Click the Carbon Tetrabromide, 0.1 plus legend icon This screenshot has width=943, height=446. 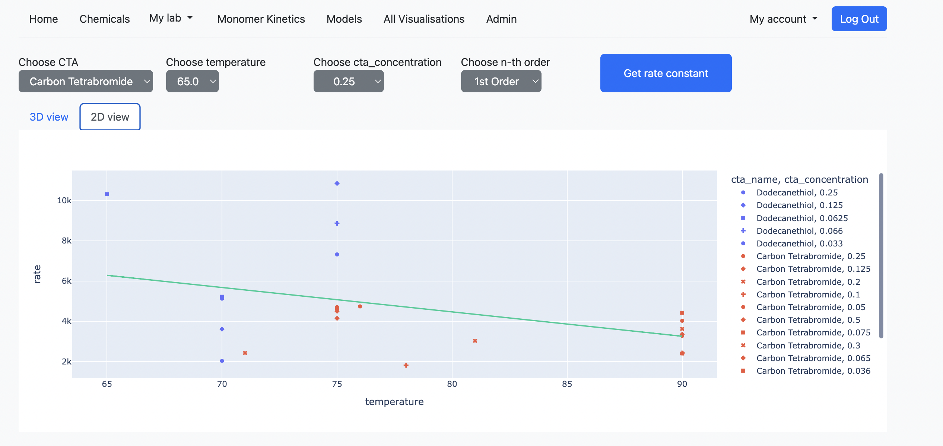point(743,294)
